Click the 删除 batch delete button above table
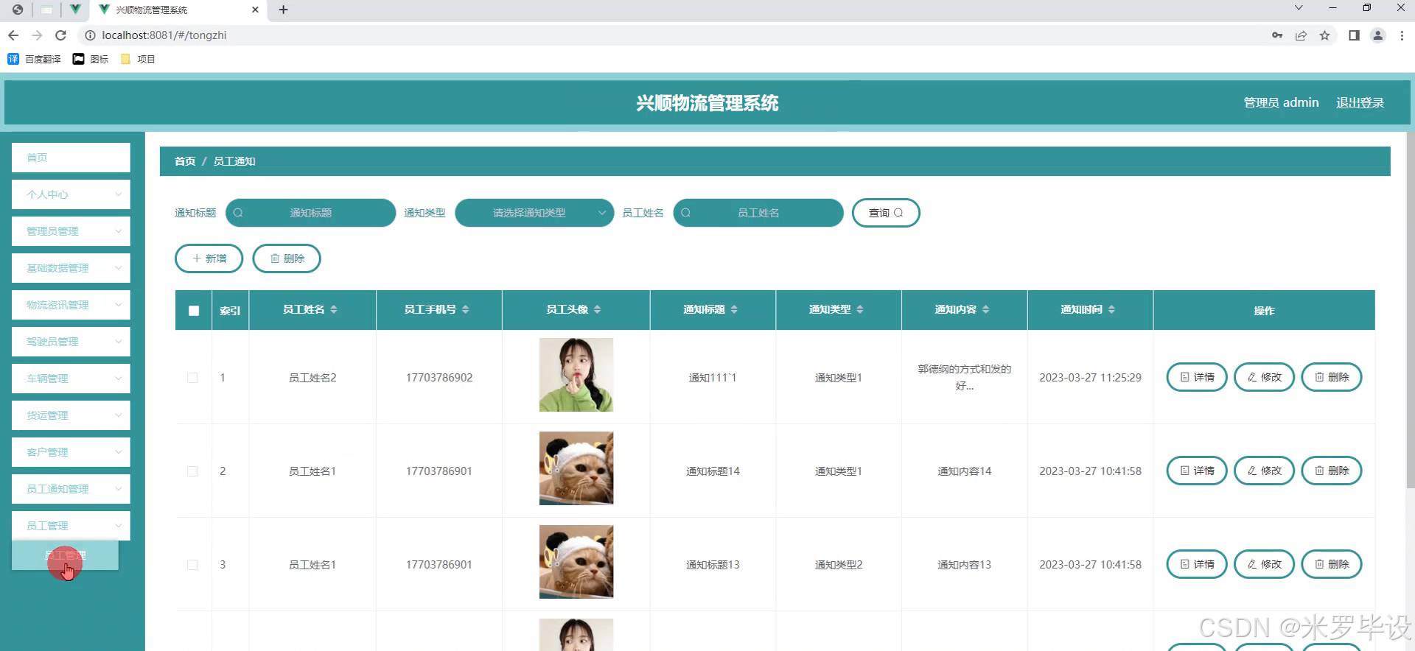The width and height of the screenshot is (1415, 651). [287, 258]
